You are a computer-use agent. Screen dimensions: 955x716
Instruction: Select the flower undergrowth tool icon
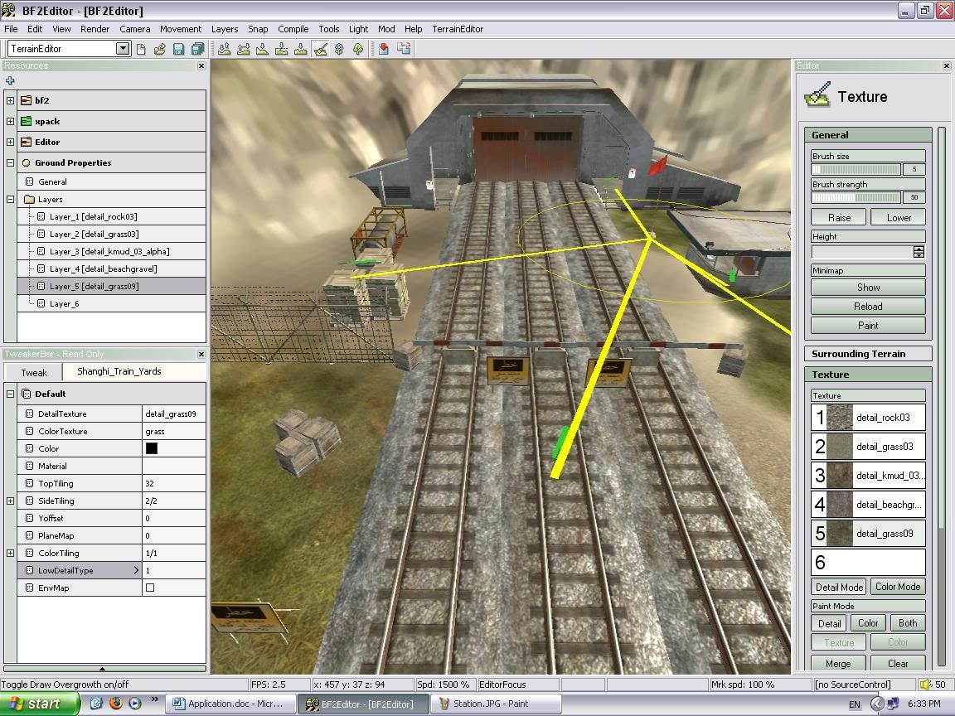[x=339, y=49]
